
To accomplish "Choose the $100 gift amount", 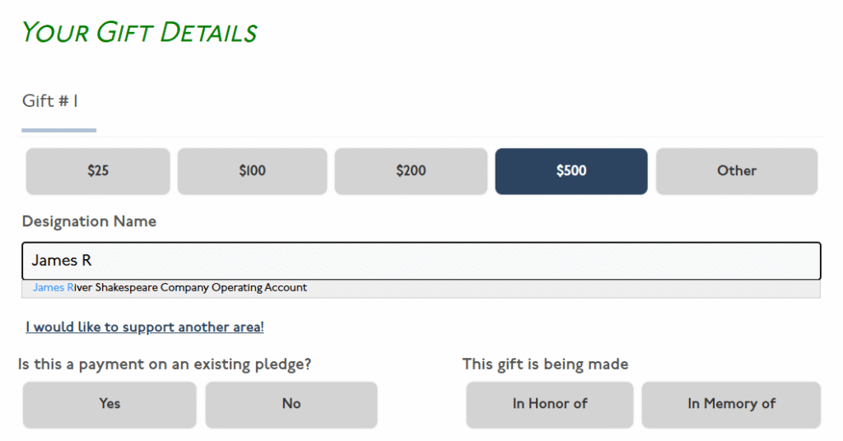I will (x=252, y=171).
